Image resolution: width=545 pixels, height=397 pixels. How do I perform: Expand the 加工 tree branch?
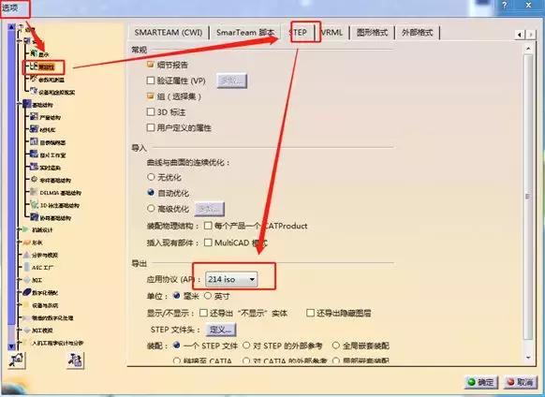[x=20, y=280]
